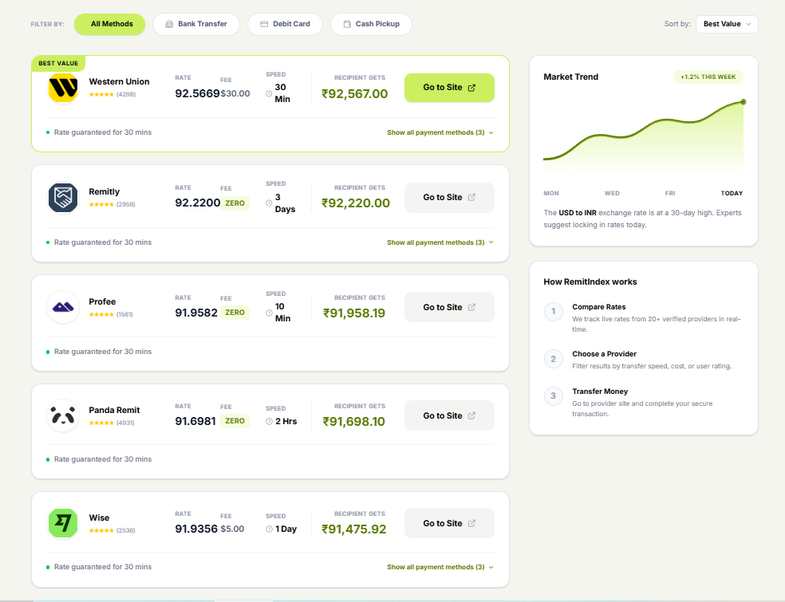Expand Western Union's payment methods list

(439, 132)
